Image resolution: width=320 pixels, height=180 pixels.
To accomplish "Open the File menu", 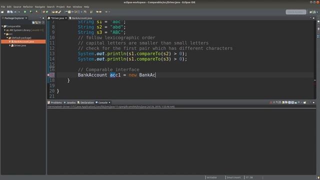I will pyautogui.click(x=3, y=6).
